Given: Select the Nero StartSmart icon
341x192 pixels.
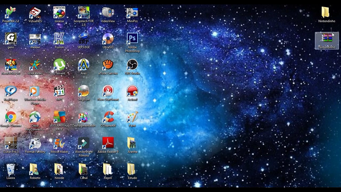Looking at the screenshot, I should [108, 91].
